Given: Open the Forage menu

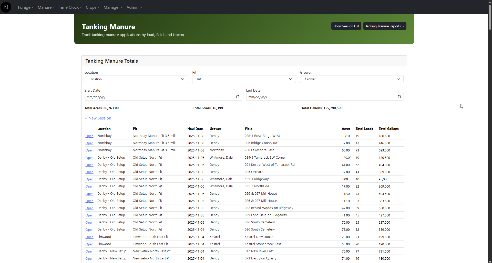Looking at the screenshot, I should pos(26,7).
